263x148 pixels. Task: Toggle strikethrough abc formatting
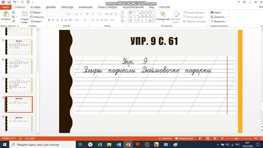66,20
